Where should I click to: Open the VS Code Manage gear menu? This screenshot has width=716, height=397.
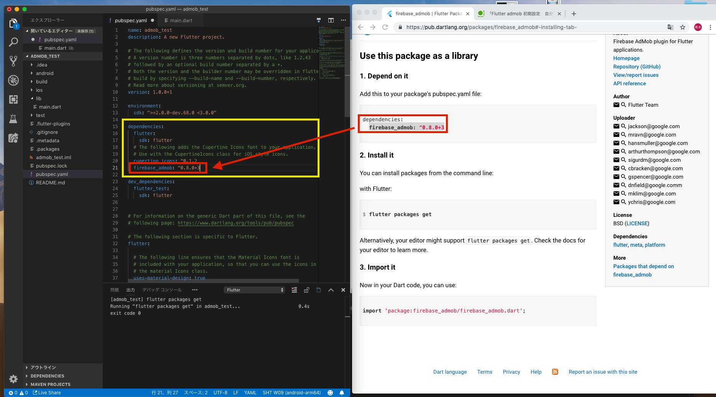[x=13, y=379]
